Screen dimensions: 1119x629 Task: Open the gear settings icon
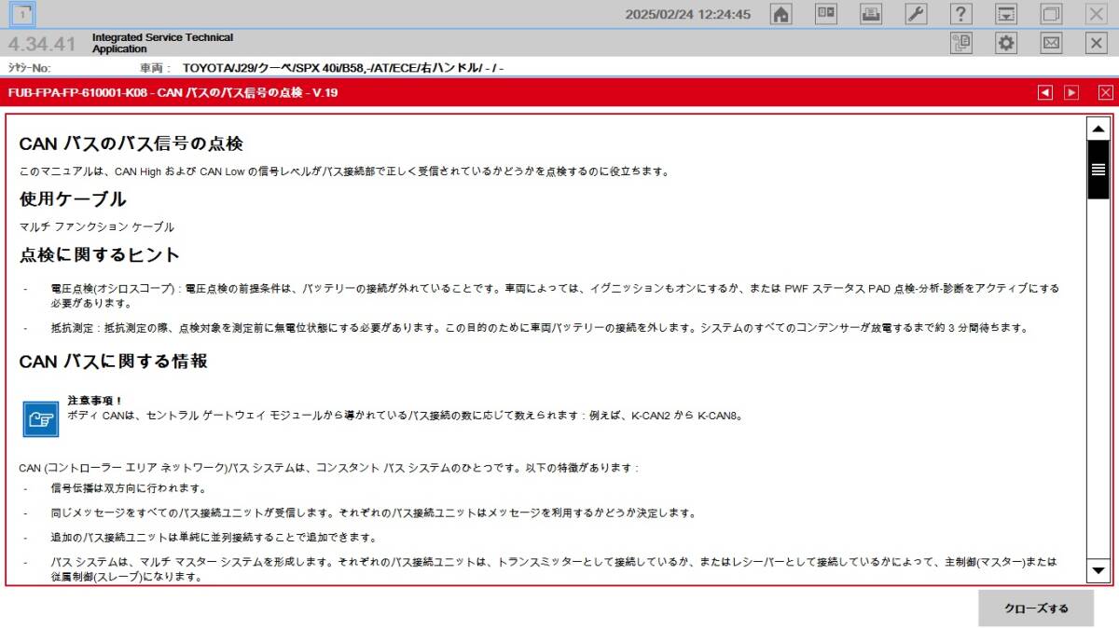[1006, 43]
